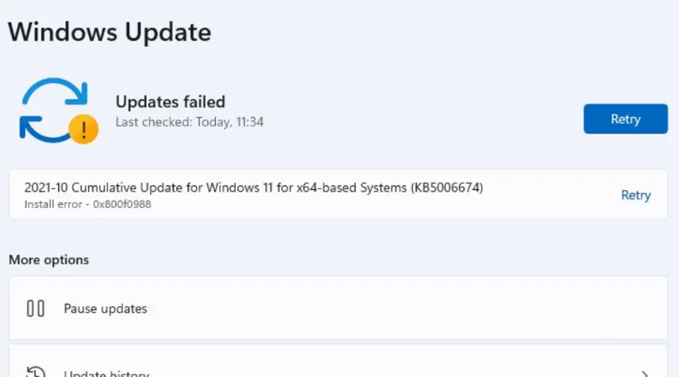679x377 pixels.
Task: Click the Updates failed status text
Action: 170,102
